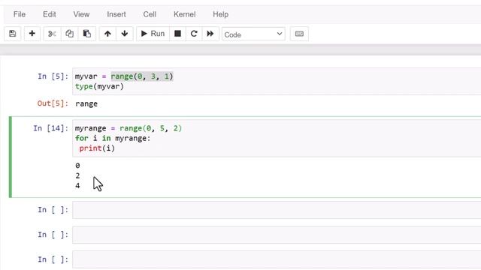The width and height of the screenshot is (481, 270).
Task: Click the output value '4' of cell 14
Action: coord(77,186)
